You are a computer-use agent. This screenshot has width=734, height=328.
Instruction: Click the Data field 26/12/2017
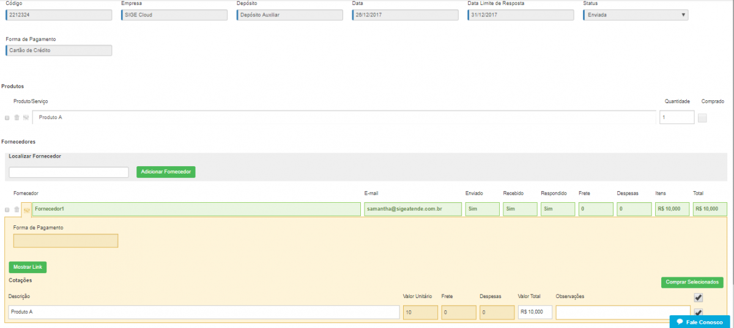(x=405, y=15)
